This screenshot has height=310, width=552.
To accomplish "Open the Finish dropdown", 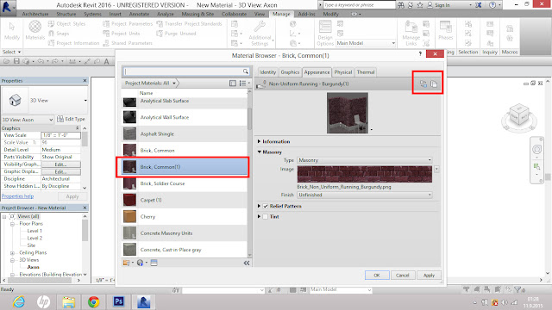I will pos(365,195).
